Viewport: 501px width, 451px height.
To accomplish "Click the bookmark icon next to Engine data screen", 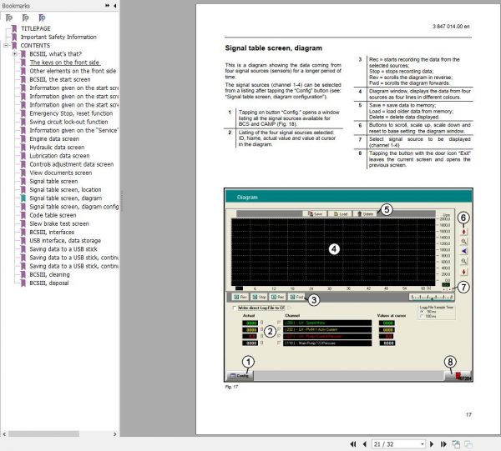I will (23, 138).
